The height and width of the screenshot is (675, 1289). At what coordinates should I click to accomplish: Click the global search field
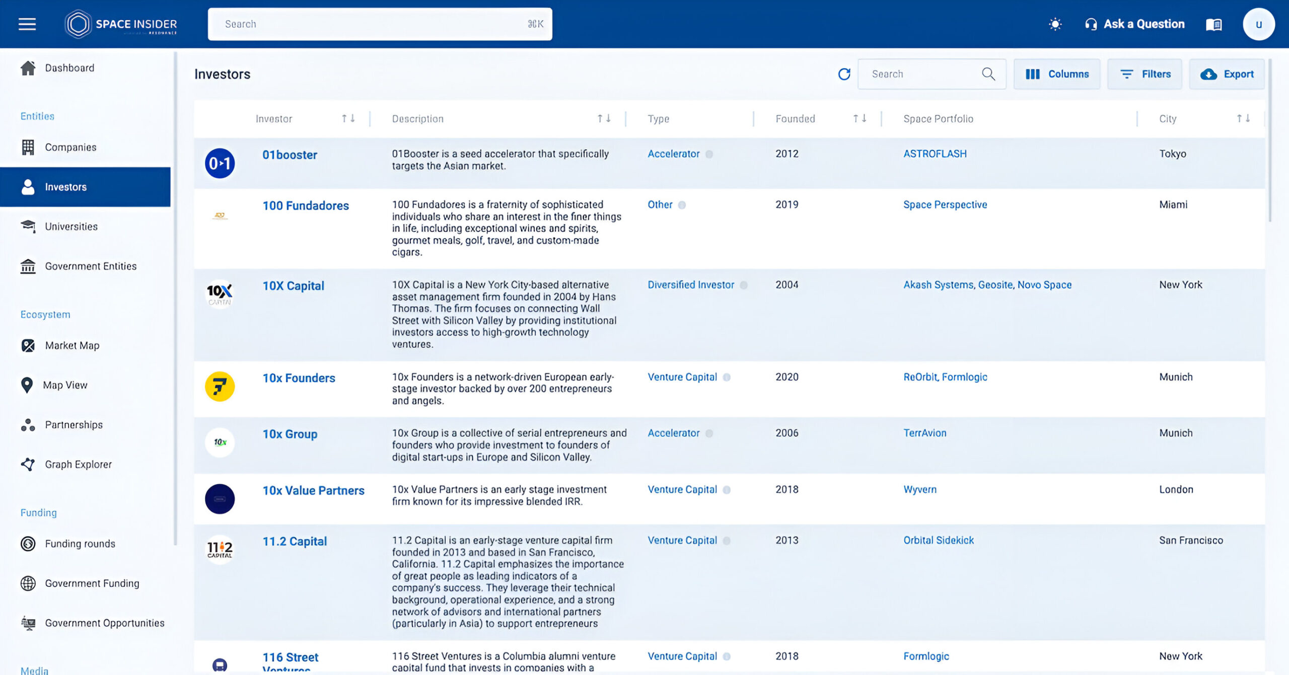tap(380, 24)
